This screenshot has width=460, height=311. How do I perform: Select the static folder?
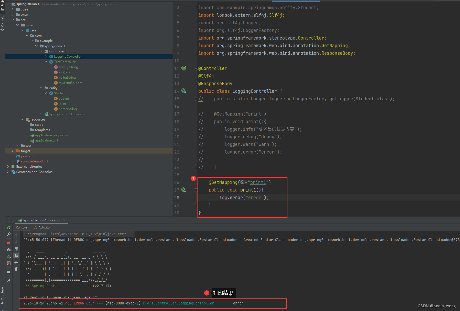click(x=39, y=125)
